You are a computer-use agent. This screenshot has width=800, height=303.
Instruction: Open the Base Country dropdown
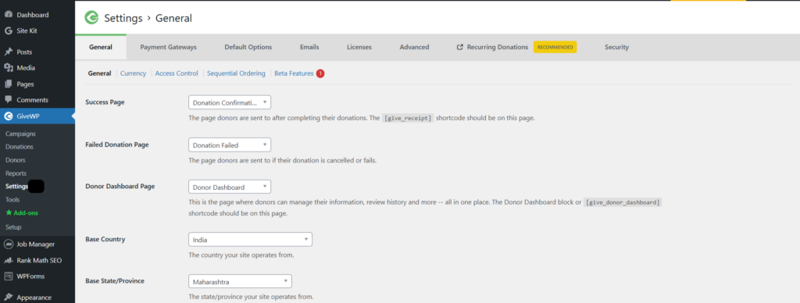click(250, 239)
